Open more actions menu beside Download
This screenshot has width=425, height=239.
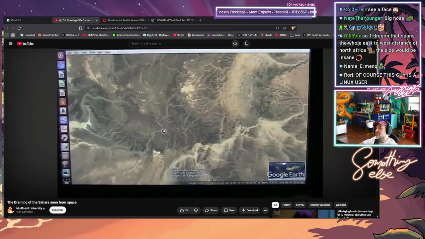click(265, 210)
